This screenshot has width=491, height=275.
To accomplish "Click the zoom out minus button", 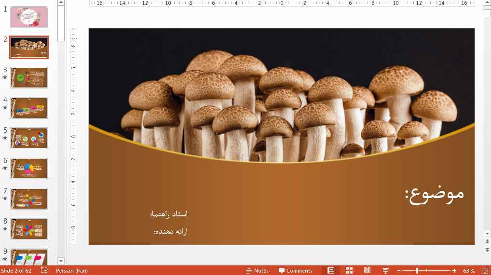I will [x=398, y=271].
